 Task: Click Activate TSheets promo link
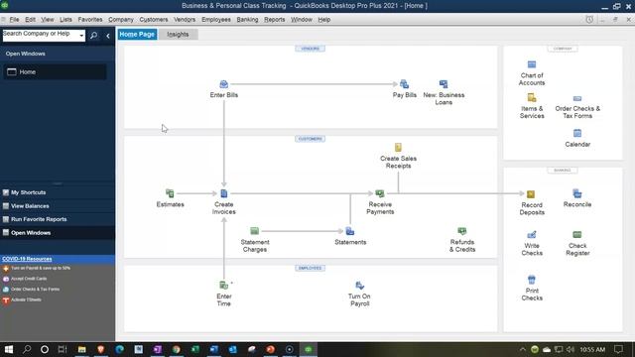pyautogui.click(x=26, y=299)
